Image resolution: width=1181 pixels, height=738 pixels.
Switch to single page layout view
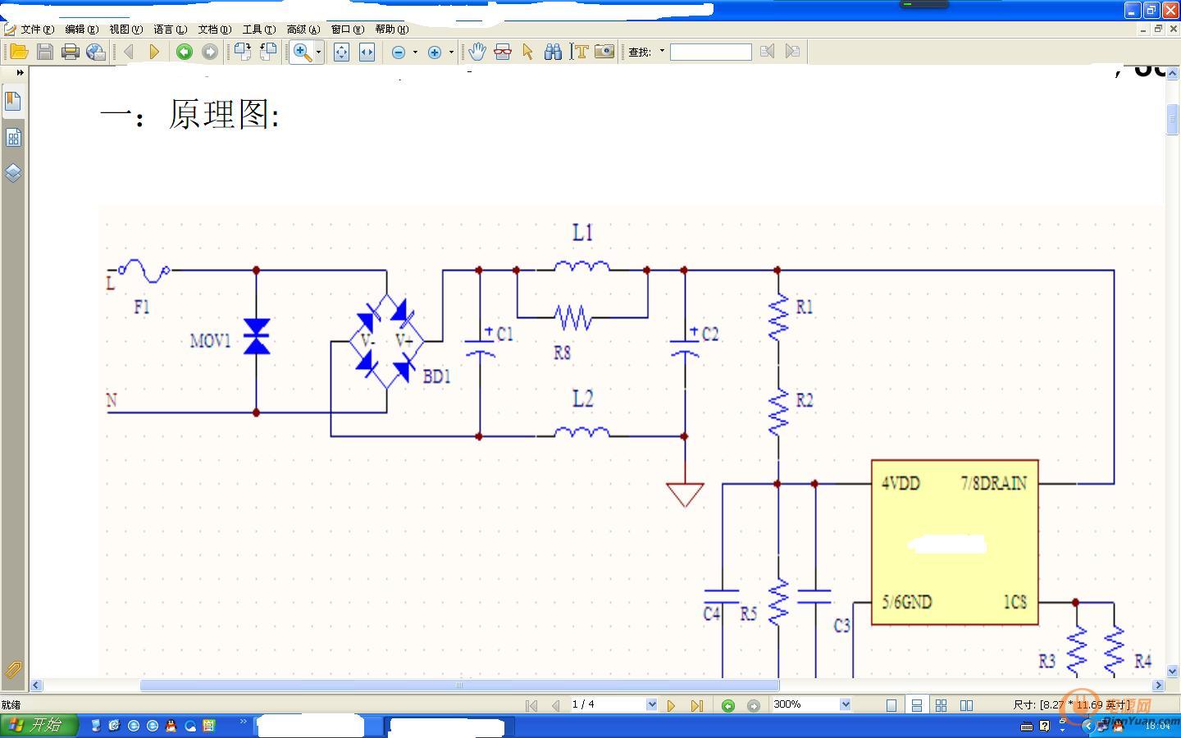pos(891,705)
